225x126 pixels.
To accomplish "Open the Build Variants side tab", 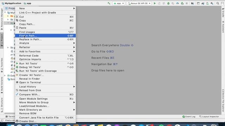I will [2, 85].
